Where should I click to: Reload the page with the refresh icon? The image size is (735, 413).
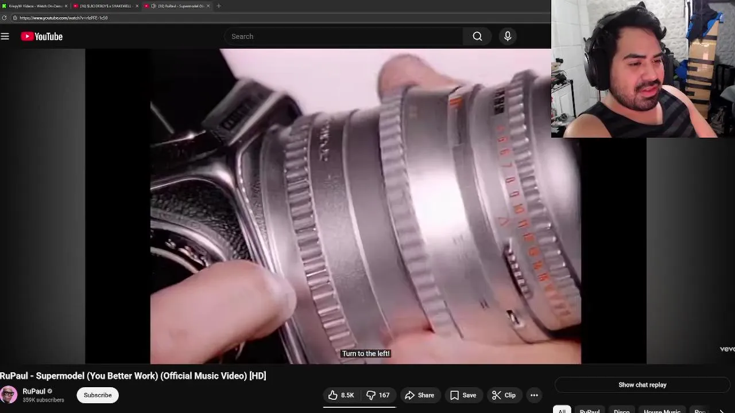(x=4, y=18)
